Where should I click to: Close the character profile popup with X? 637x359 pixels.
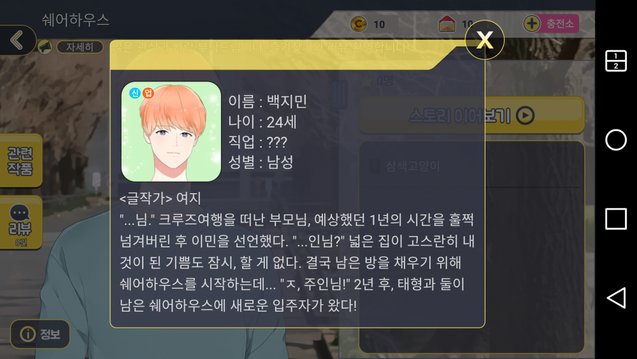[x=484, y=40]
